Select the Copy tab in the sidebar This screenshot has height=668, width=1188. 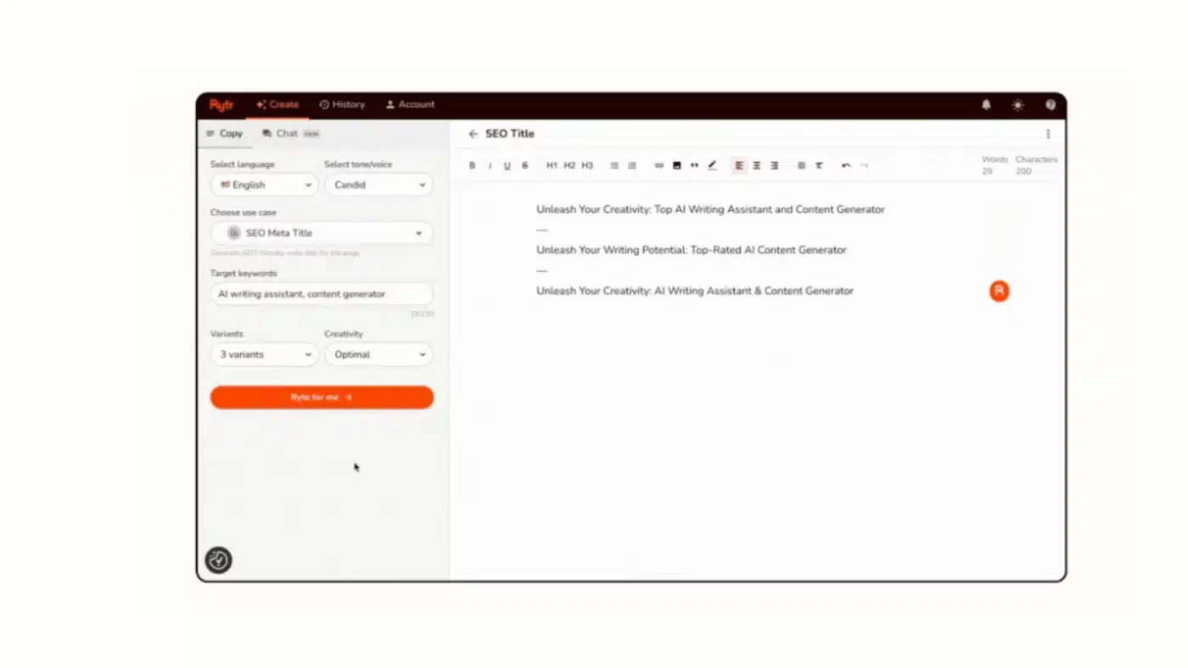(224, 134)
